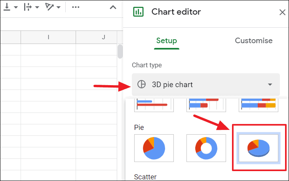Switch to the Setup tab
The image size is (289, 181).
[x=167, y=41]
